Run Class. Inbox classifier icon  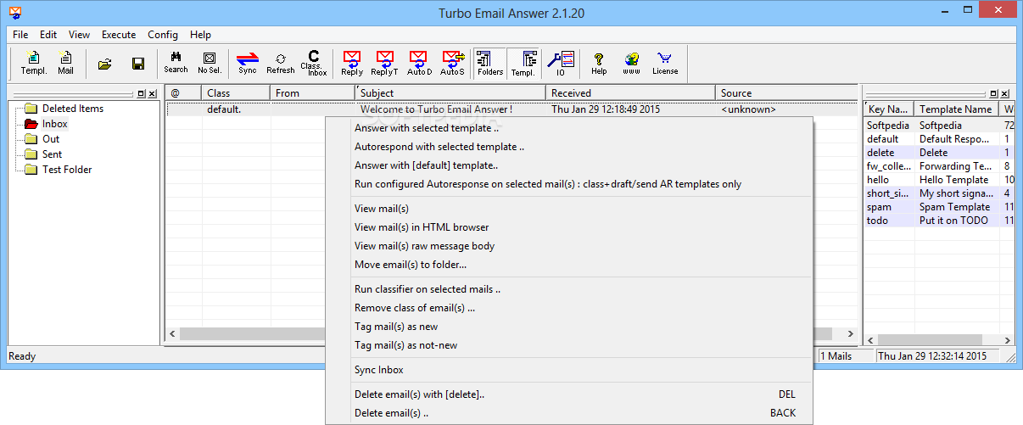(x=314, y=64)
